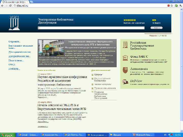
Task: Click Подробнее under the conference news item
Action: 43,97
